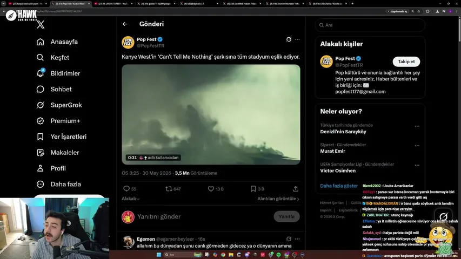461x259 pixels.
Task: Open SuperGrok from the sidebar
Action: click(x=59, y=105)
